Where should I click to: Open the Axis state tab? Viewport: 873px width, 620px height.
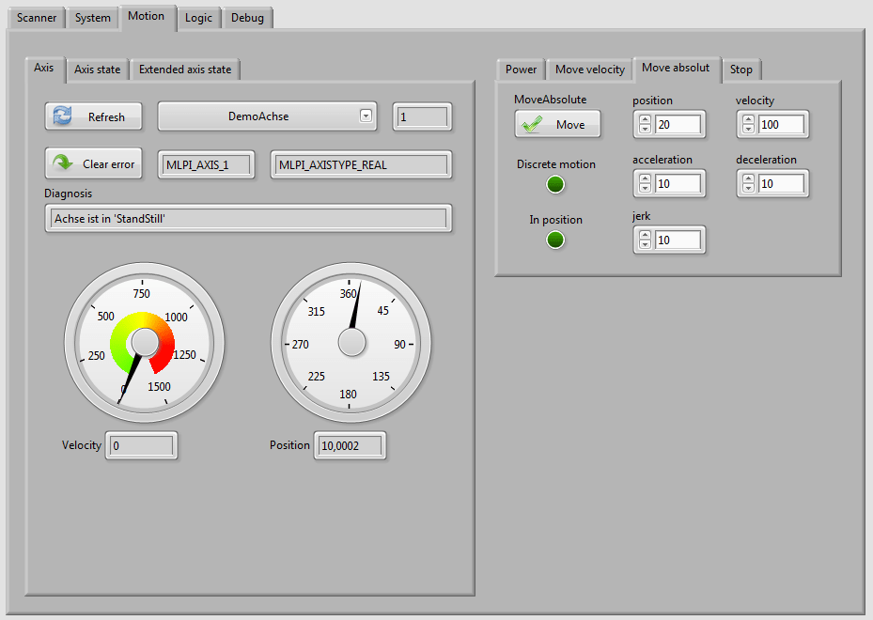pos(97,69)
